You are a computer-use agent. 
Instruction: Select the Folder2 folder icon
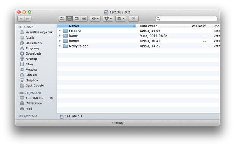pos(65,31)
